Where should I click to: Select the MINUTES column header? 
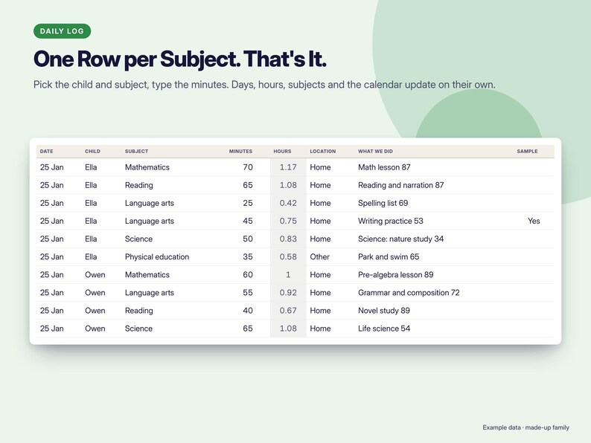click(x=240, y=152)
